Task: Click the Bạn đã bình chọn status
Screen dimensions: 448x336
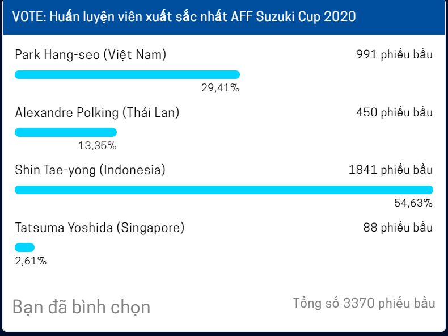Action: [x=82, y=307]
